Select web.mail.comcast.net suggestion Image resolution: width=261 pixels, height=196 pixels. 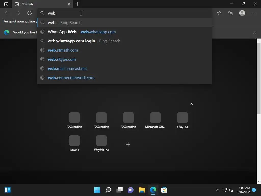pyautogui.click(x=124, y=68)
